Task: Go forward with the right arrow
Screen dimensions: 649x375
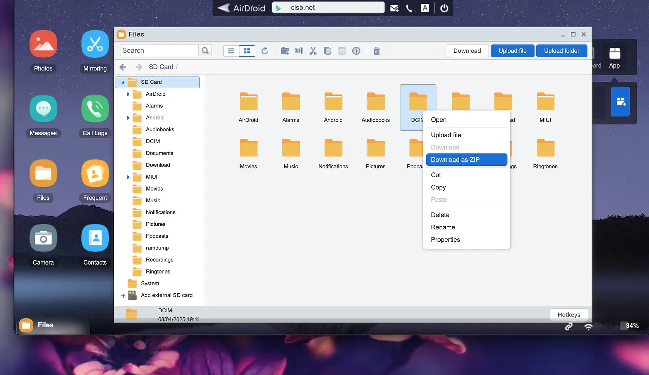Action: point(139,67)
